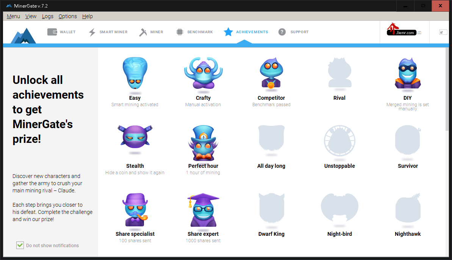Click the MinerGate mountain logo
The image size is (452, 260).
(x=23, y=36)
